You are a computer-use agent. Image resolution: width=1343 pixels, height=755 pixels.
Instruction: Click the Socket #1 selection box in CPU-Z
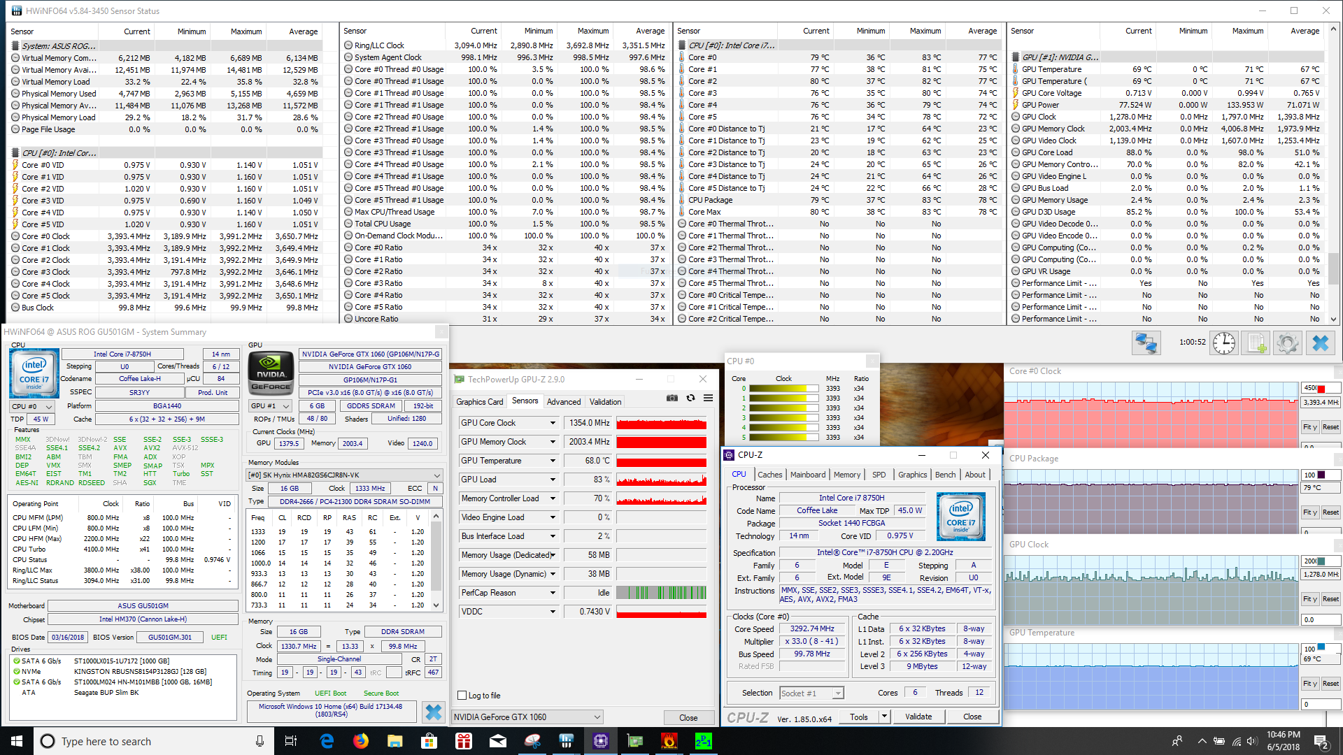811,693
